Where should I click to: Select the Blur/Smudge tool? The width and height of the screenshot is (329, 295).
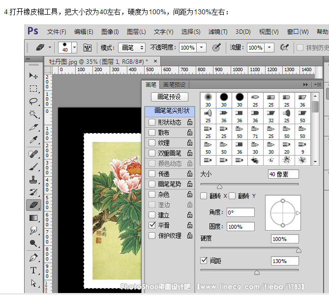click(x=33, y=231)
